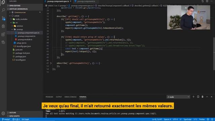Image resolution: width=215 pixels, height=121 pixels.
Task: Open Git Graph from the status bar
Action: point(25,119)
